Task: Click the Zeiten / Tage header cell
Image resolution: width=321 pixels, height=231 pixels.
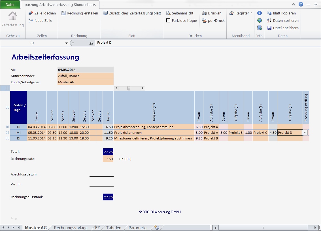Action: tap(19, 107)
